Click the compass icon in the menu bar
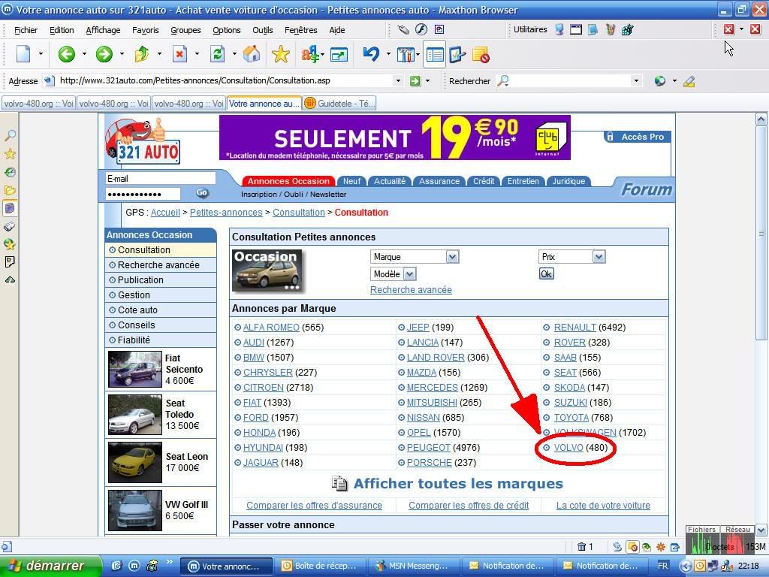Image resolution: width=769 pixels, height=577 pixels. tap(421, 29)
